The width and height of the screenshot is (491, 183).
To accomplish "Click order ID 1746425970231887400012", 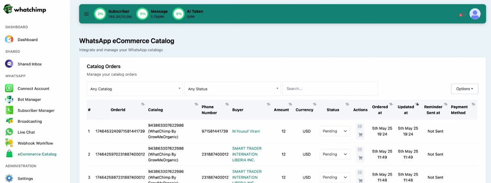I will (120, 154).
